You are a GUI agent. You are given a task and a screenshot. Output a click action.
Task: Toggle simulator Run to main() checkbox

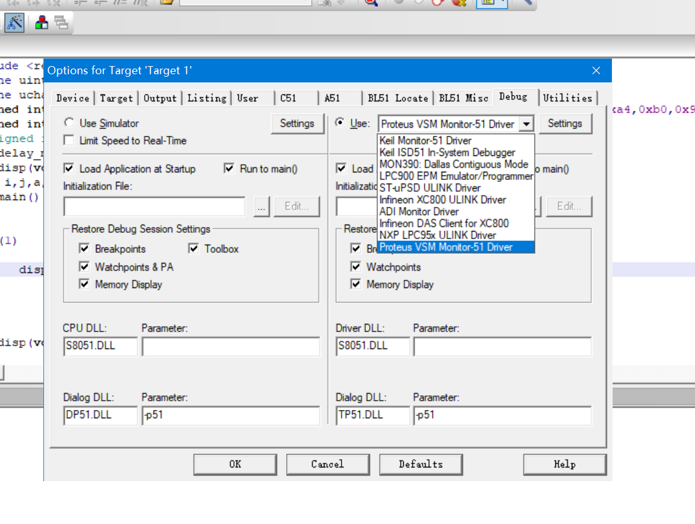point(229,169)
